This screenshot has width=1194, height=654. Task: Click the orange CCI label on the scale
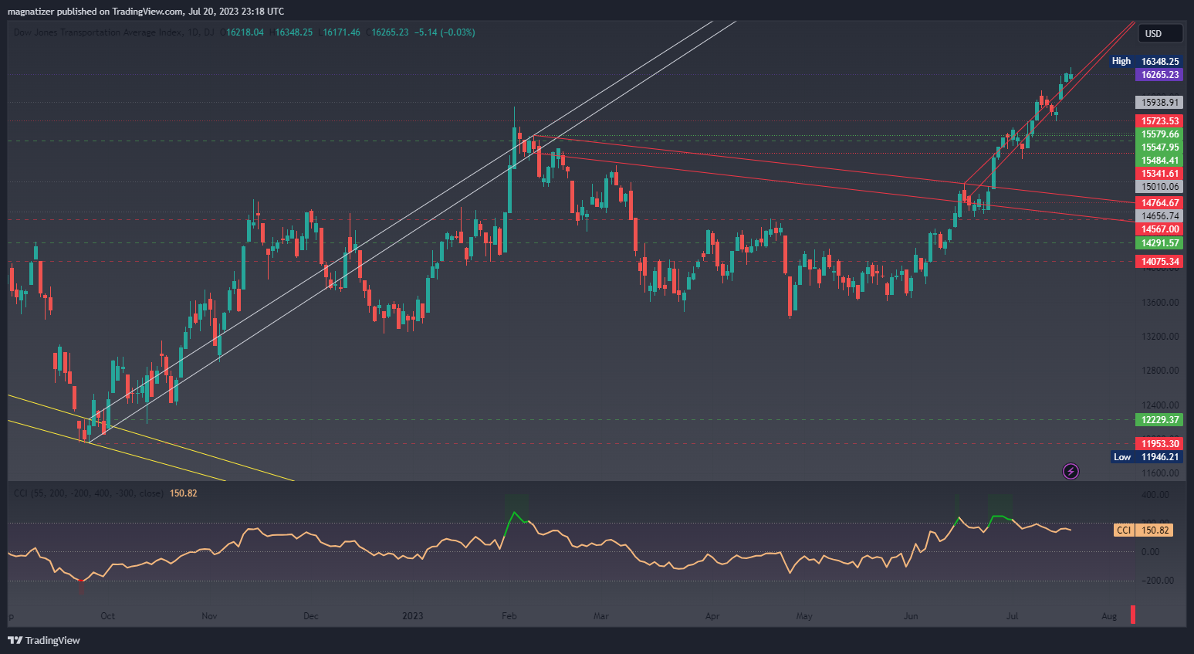[1124, 530]
